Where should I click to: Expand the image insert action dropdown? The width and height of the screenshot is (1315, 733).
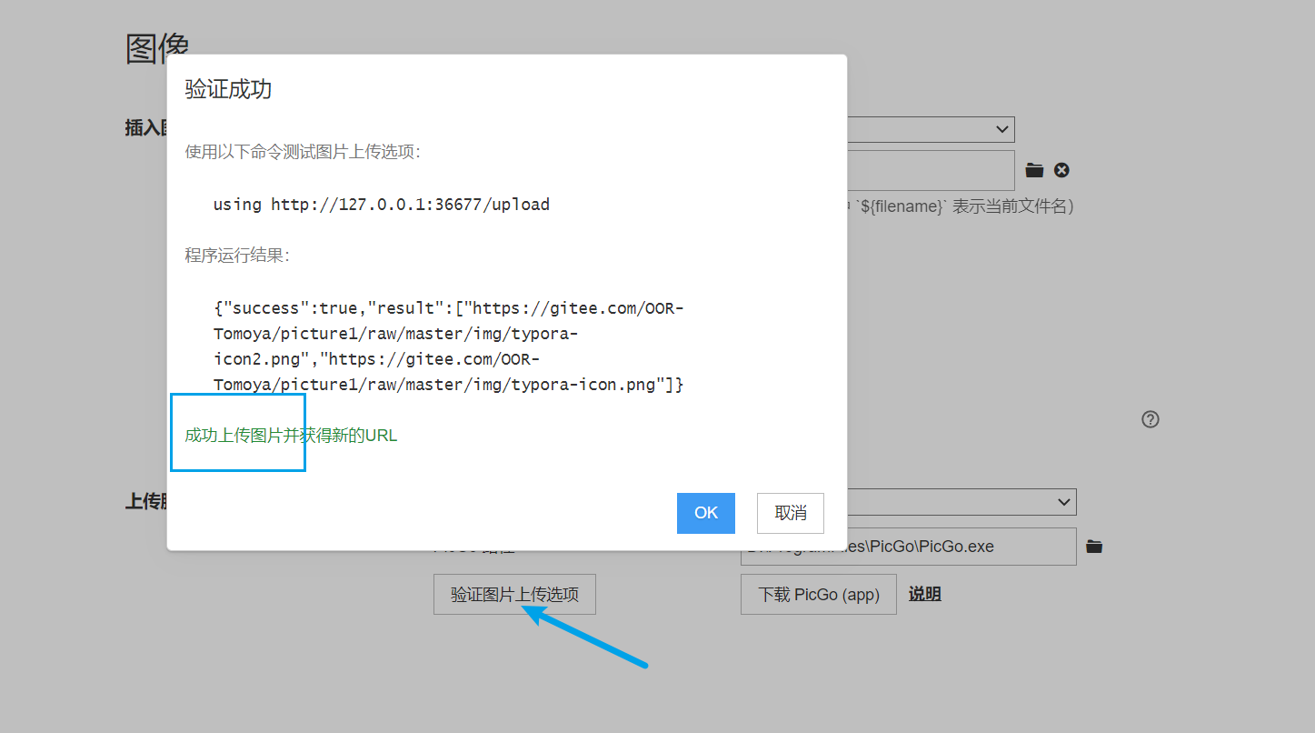click(931, 129)
